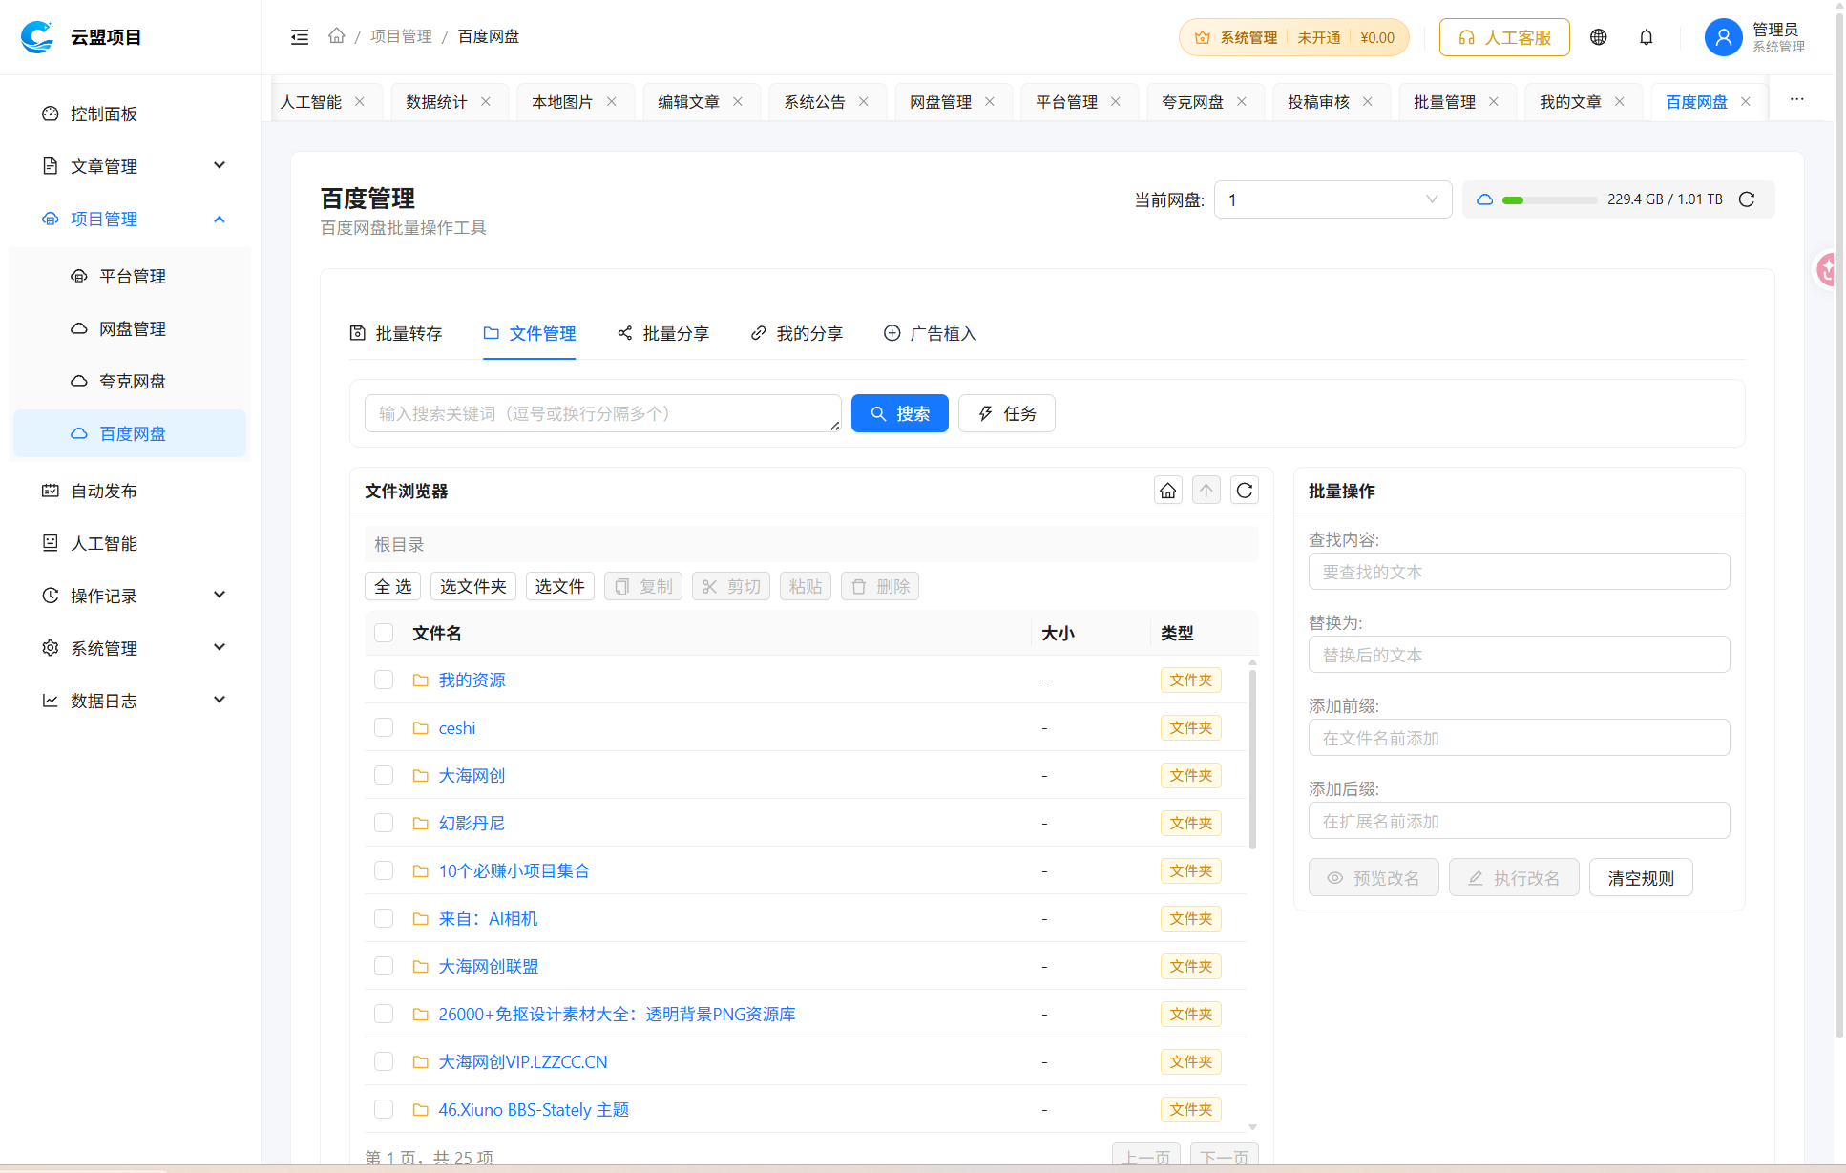This screenshot has width=1846, height=1173.
Task: Refresh the file browser list
Action: click(1245, 491)
